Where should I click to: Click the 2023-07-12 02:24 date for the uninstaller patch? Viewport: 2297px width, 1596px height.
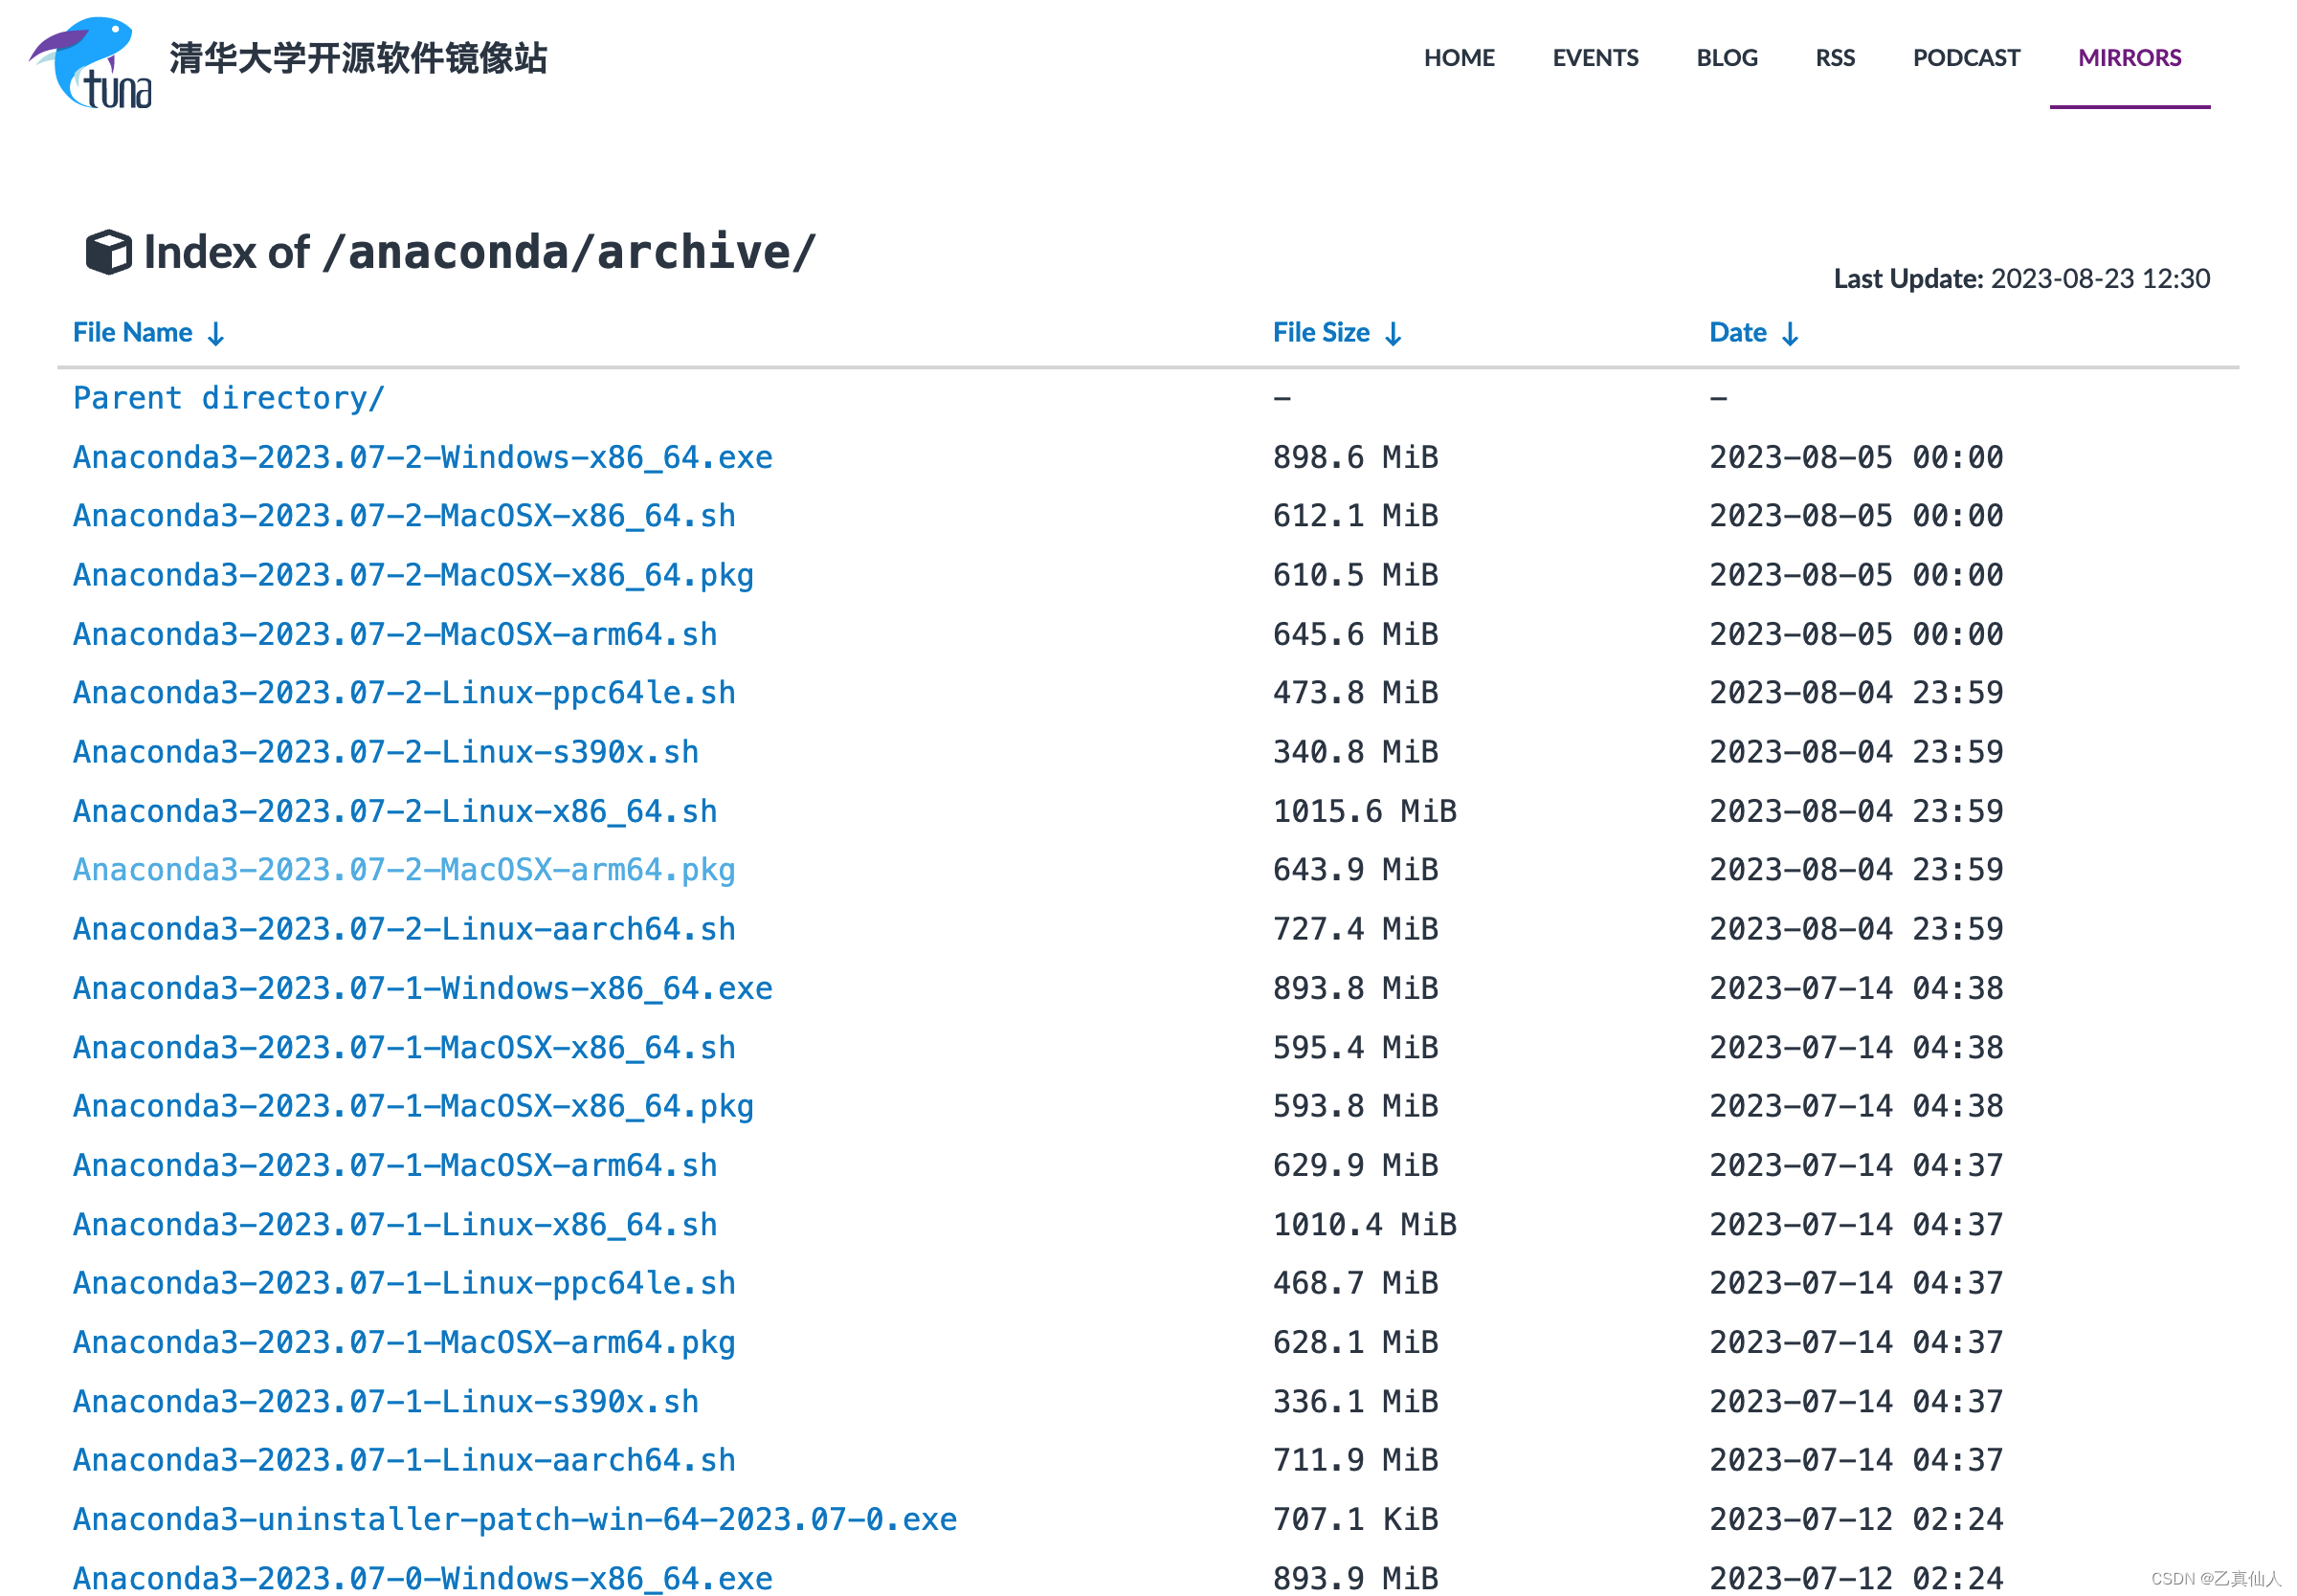tap(1856, 1519)
